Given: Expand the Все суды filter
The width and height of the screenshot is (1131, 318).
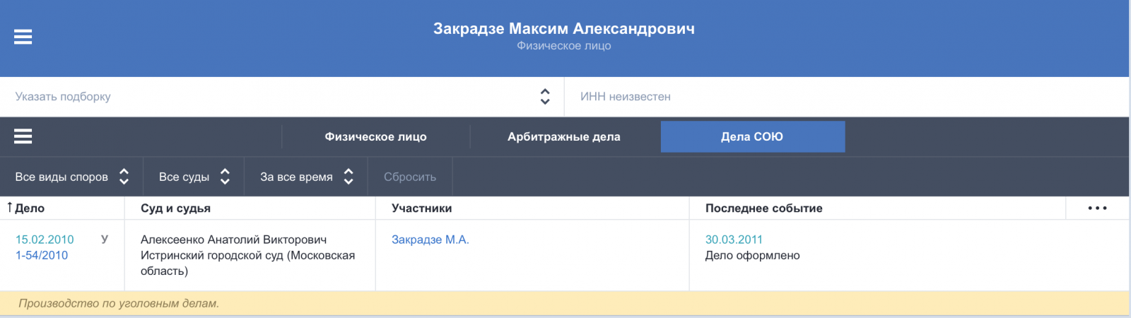Looking at the screenshot, I should [x=194, y=177].
